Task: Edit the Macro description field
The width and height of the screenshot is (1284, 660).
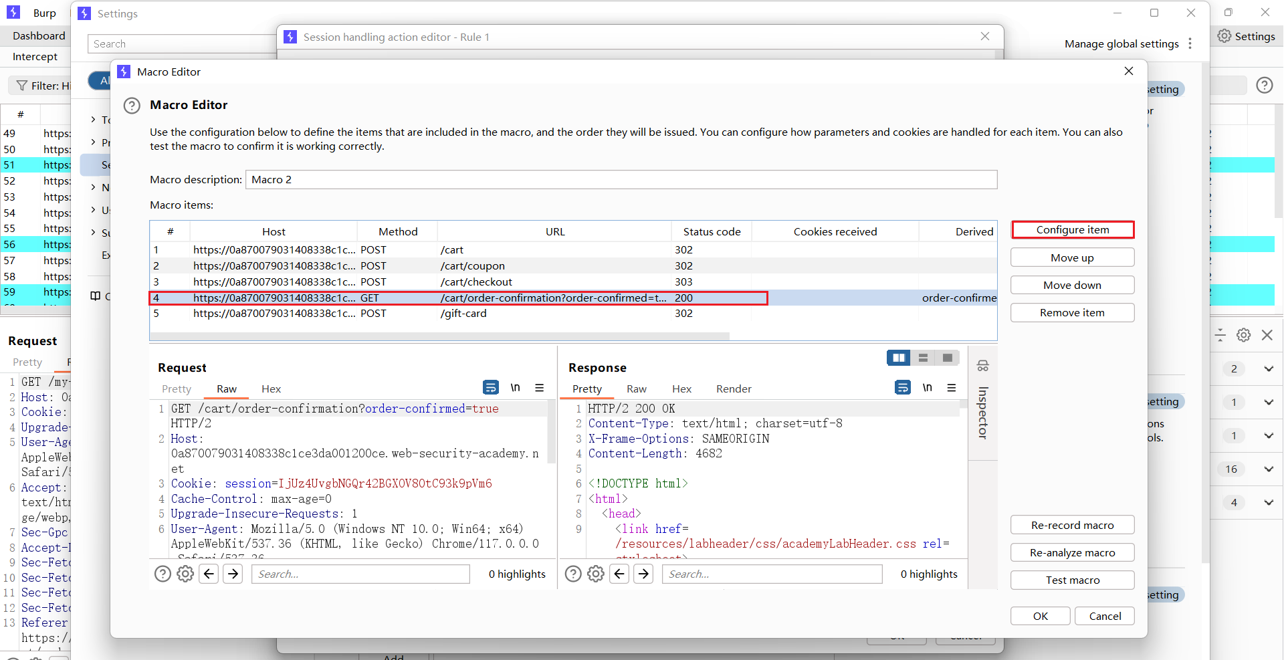Action: 621,179
